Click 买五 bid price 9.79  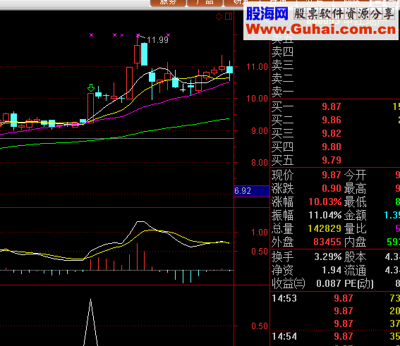[331, 160]
